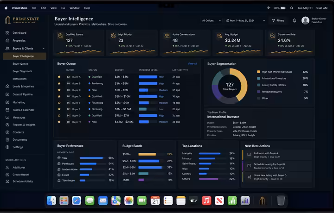
Task: Click the High Priority card icon
Action: tap(113, 36)
